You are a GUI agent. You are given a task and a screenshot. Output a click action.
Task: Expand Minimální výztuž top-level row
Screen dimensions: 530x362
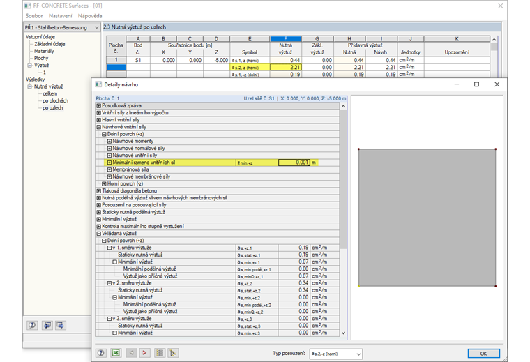[x=99, y=220]
